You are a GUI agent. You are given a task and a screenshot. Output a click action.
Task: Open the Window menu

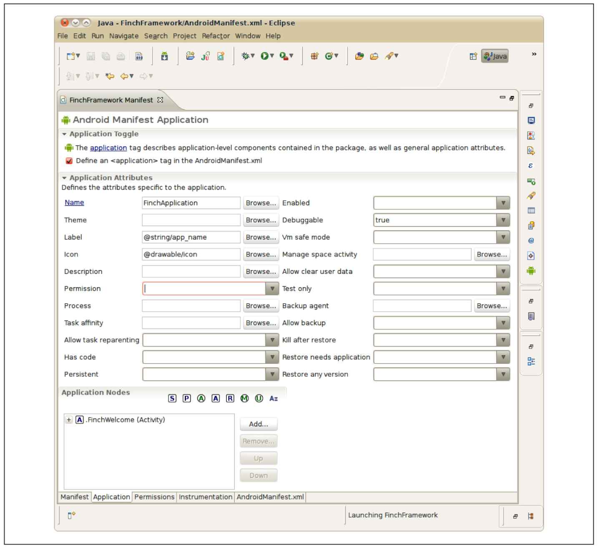pos(248,36)
